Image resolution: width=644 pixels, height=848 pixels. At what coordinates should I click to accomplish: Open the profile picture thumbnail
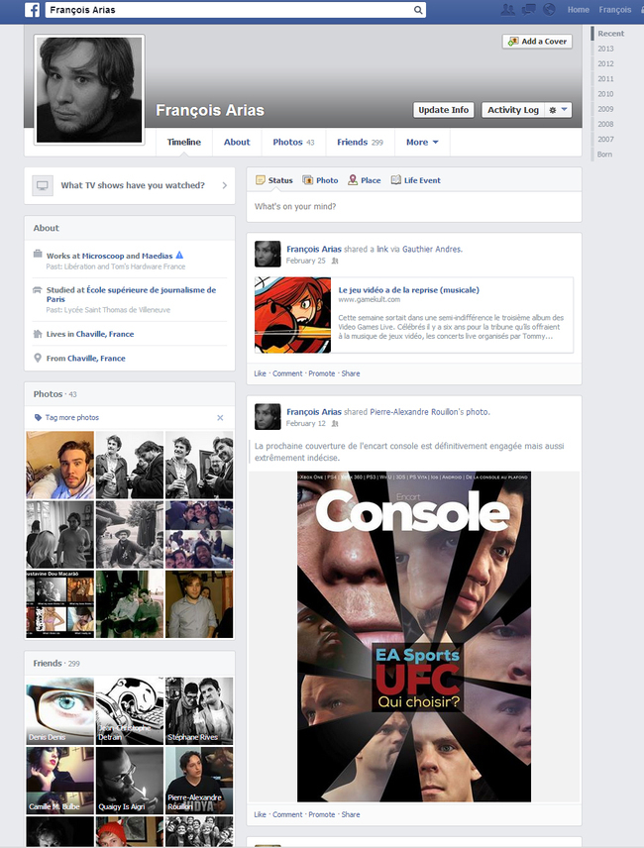click(x=89, y=90)
